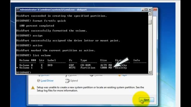This screenshot has width=191, height=107.
Task: Click the 'Volume 0' row text
Action: [26, 65]
